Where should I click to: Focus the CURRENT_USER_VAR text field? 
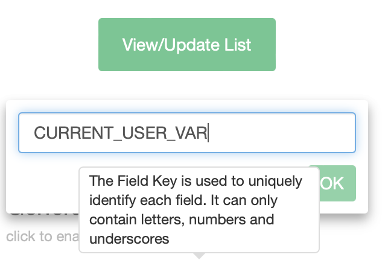pyautogui.click(x=187, y=133)
